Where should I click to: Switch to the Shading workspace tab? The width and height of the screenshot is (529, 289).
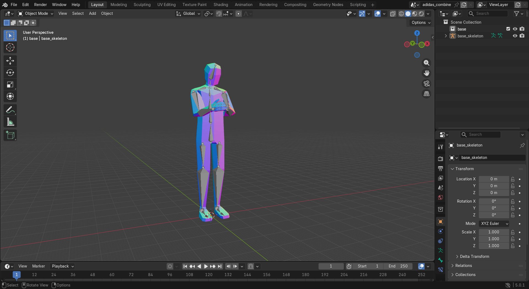pos(221,5)
